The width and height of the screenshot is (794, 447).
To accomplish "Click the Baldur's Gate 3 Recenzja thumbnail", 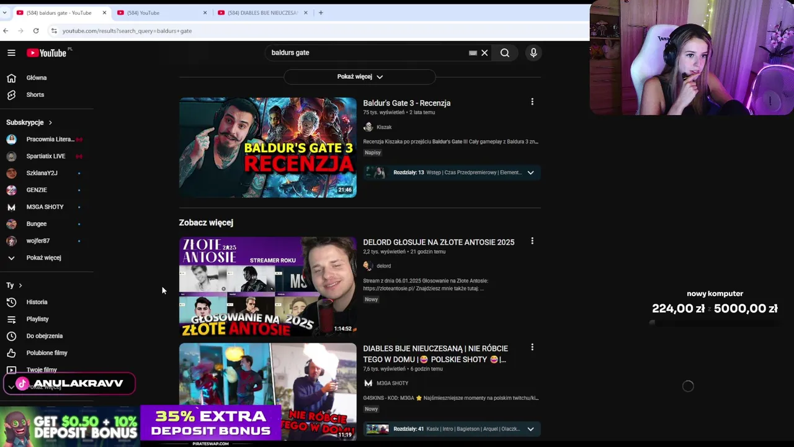I will point(268,147).
